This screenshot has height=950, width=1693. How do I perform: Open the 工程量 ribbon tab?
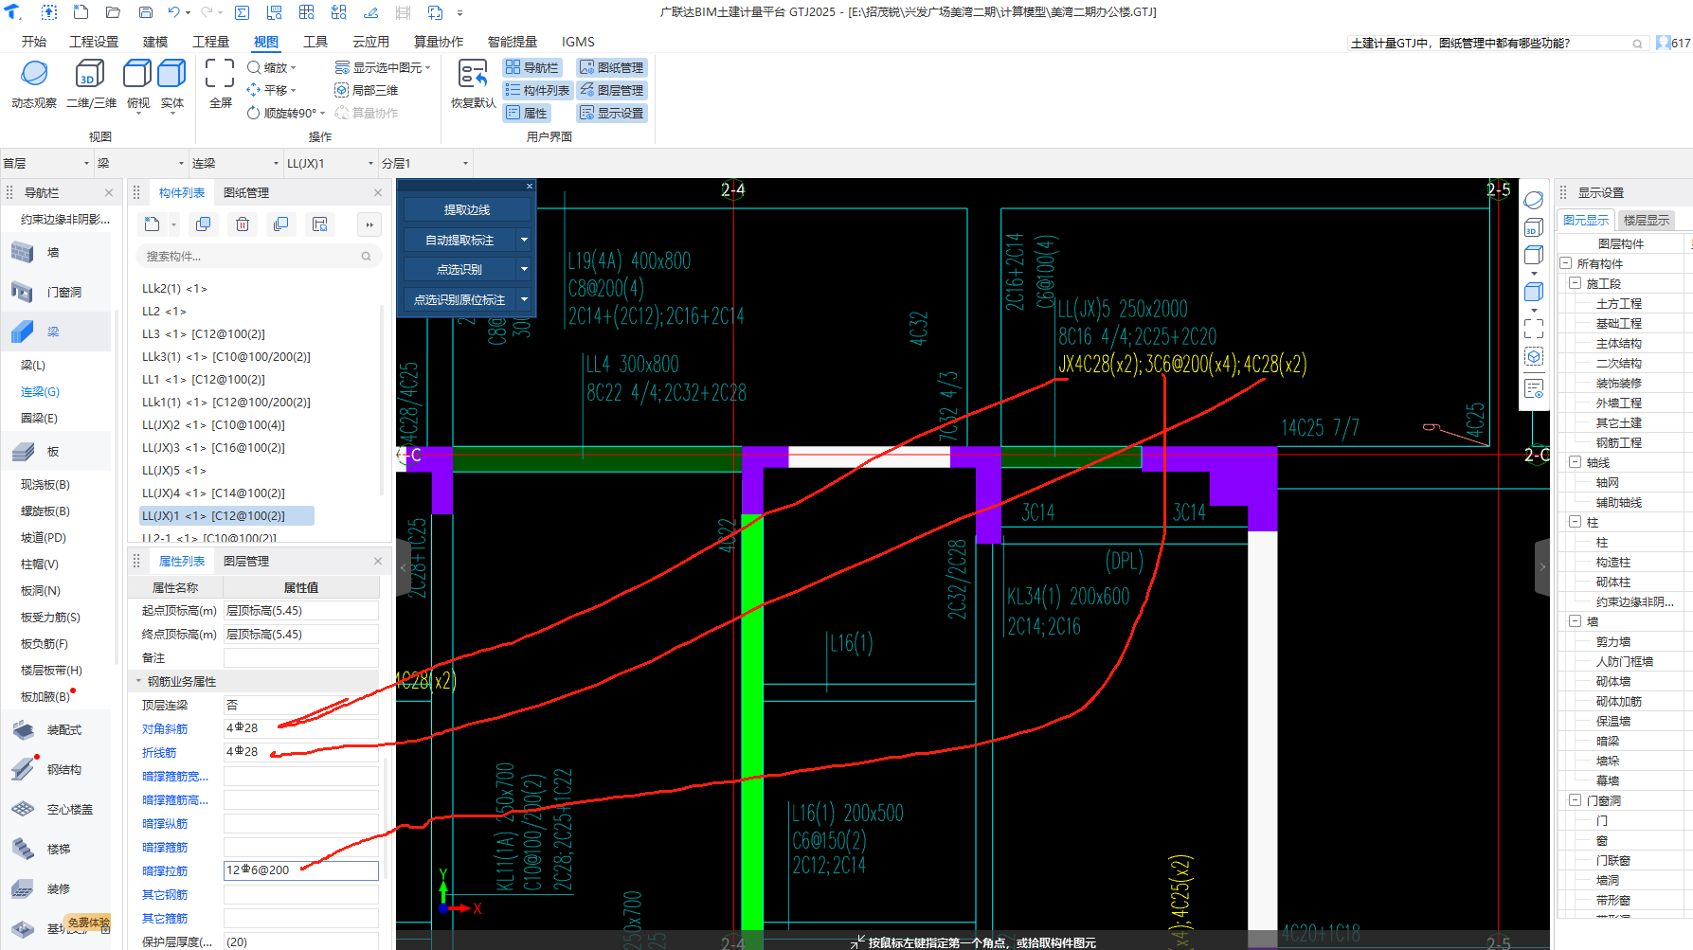click(210, 42)
